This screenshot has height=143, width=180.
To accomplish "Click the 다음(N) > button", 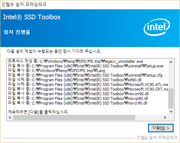I will (x=161, y=128).
